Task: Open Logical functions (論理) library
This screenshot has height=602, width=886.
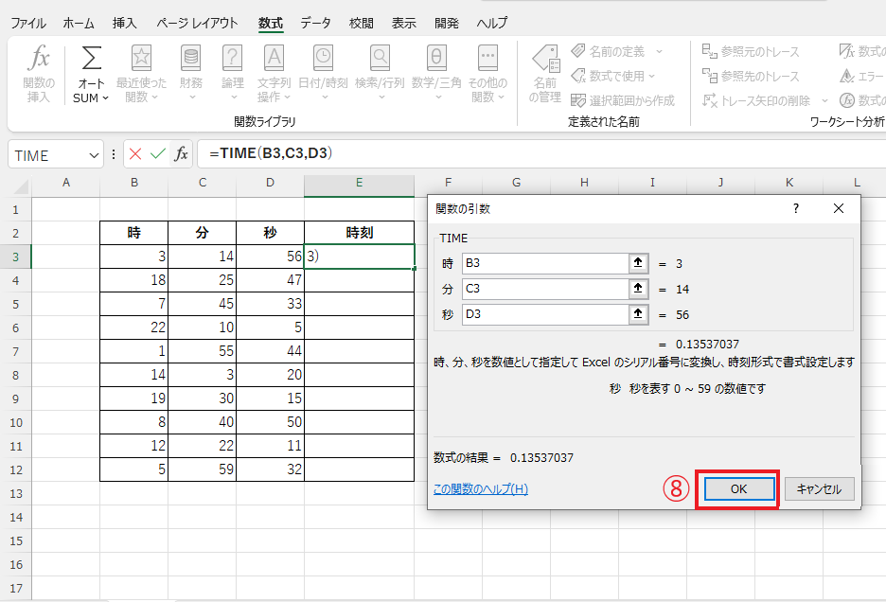Action: tap(233, 74)
